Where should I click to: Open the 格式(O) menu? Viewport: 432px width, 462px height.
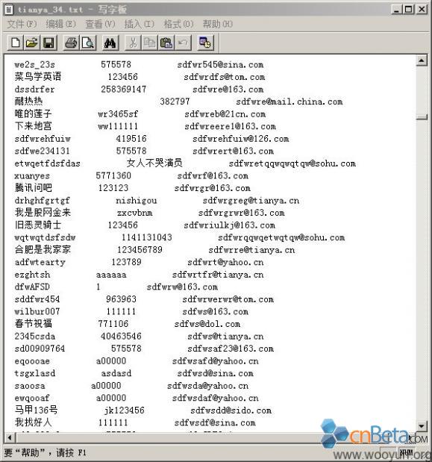(x=179, y=24)
